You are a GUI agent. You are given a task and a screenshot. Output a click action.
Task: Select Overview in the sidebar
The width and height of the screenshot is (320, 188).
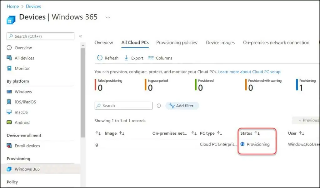tap(23, 48)
